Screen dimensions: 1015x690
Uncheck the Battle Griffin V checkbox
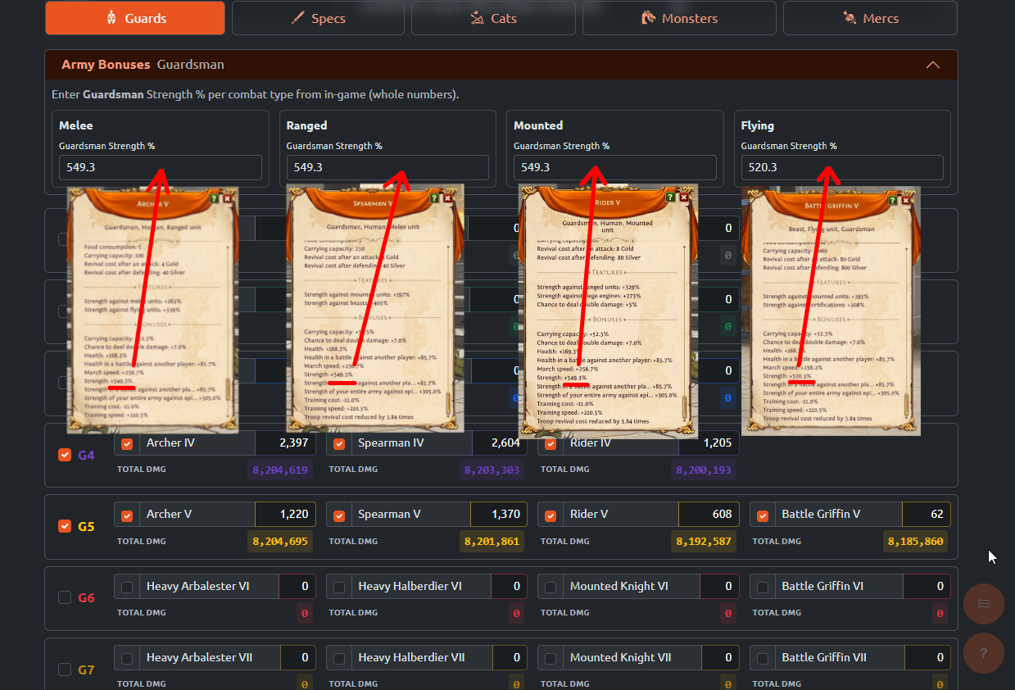coord(763,515)
